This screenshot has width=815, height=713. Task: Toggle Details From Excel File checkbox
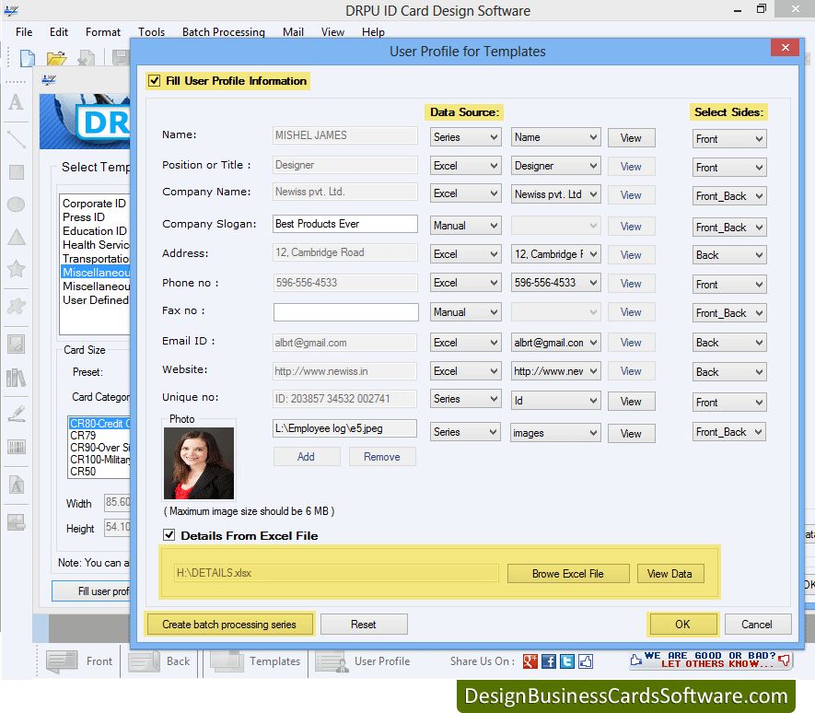[x=169, y=534]
